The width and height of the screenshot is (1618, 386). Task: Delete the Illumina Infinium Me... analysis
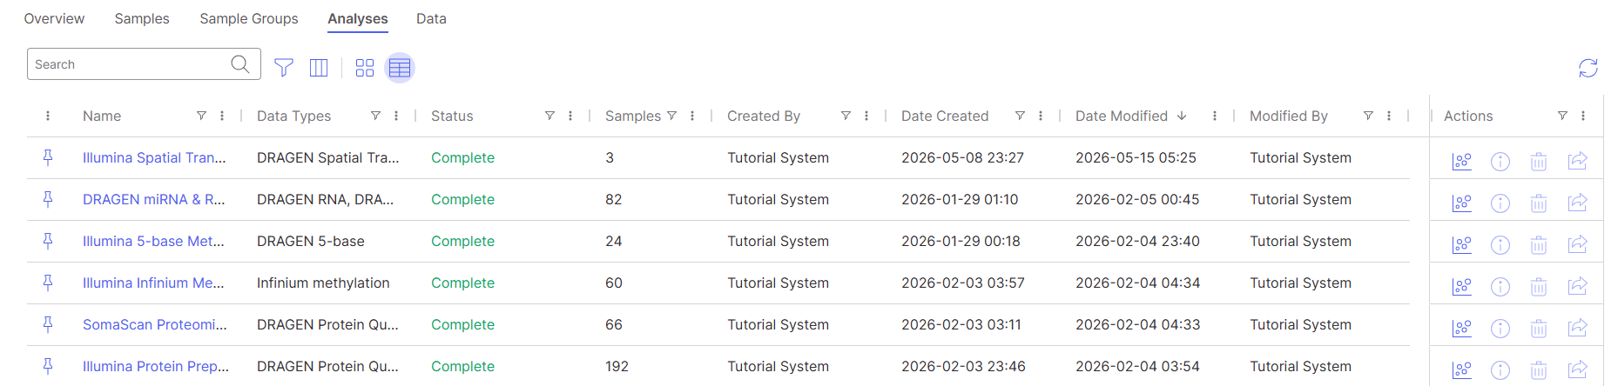(1539, 286)
